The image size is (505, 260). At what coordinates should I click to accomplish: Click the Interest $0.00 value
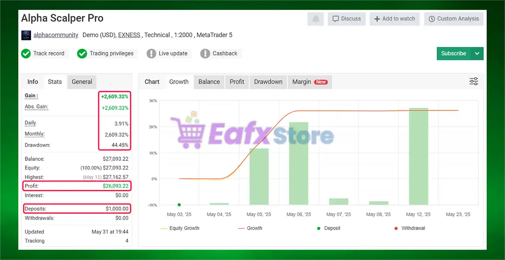pyautogui.click(x=122, y=195)
